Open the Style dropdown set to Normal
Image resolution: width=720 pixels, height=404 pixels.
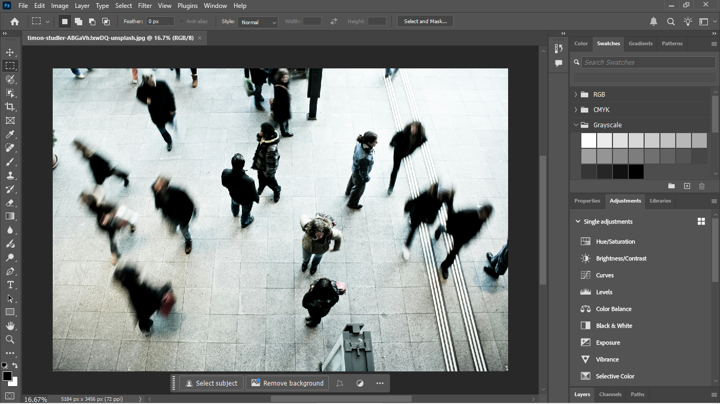coord(258,22)
